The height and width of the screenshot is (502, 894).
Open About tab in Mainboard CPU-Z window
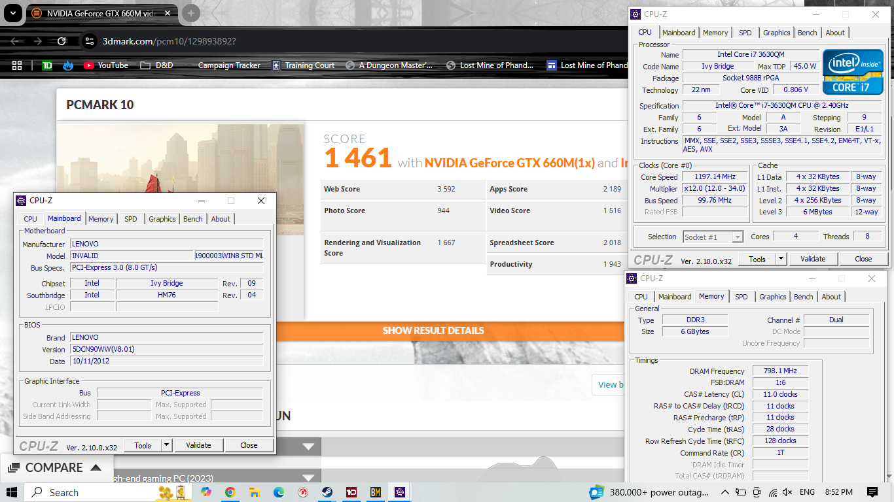click(x=221, y=219)
